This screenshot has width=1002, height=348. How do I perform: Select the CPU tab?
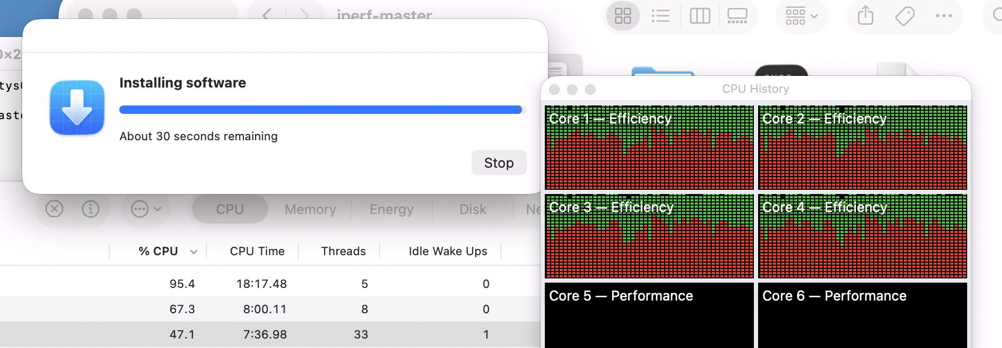pyautogui.click(x=230, y=209)
